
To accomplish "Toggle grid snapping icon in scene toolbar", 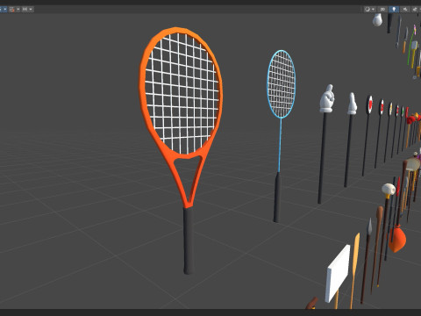I will [x=12, y=10].
